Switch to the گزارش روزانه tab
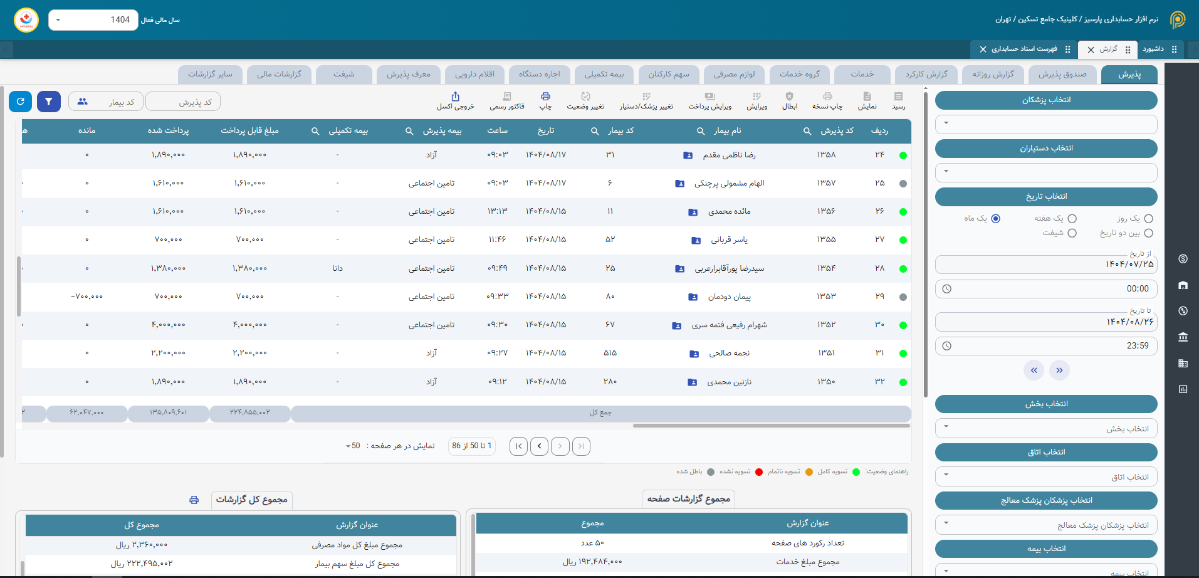The image size is (1199, 578). (993, 75)
